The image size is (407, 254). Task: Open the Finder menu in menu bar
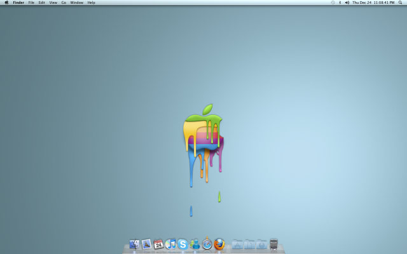[18, 3]
